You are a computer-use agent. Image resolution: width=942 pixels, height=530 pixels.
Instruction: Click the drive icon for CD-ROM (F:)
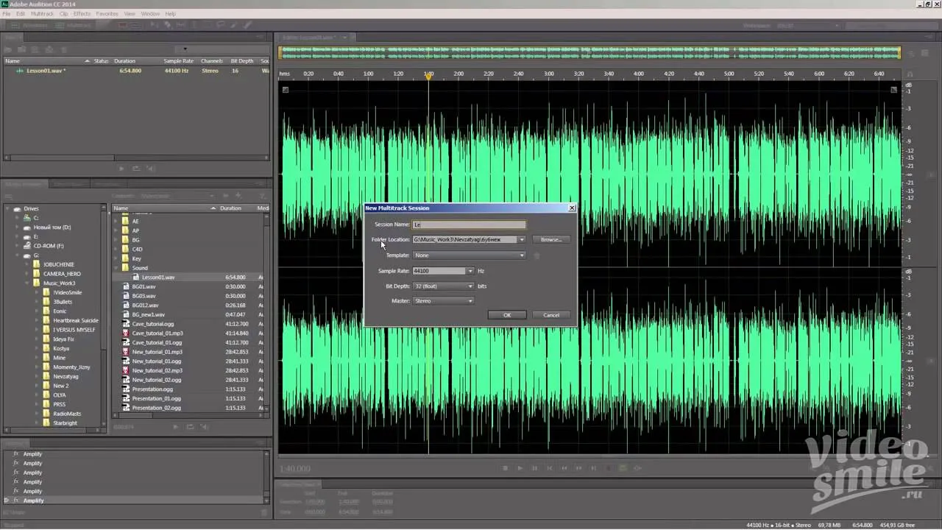pyautogui.click(x=27, y=246)
